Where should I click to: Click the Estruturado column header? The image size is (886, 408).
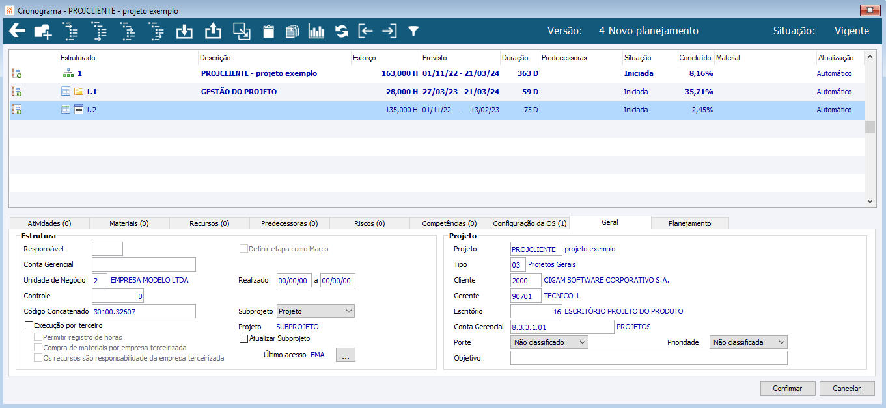pyautogui.click(x=128, y=58)
